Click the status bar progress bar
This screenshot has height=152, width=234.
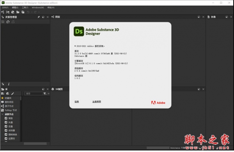click(x=158, y=148)
